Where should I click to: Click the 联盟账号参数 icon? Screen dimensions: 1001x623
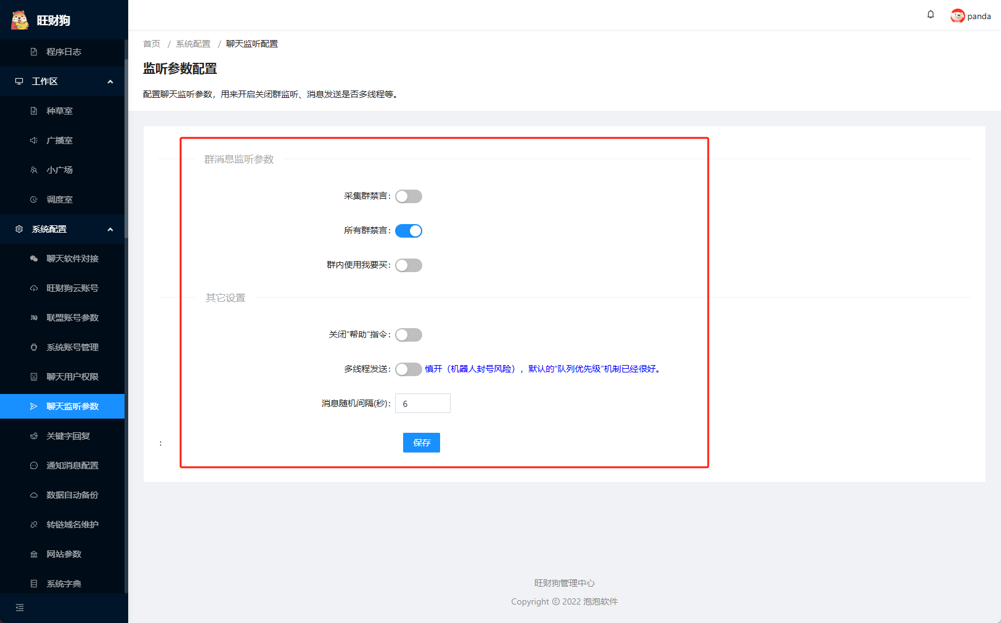tap(34, 318)
